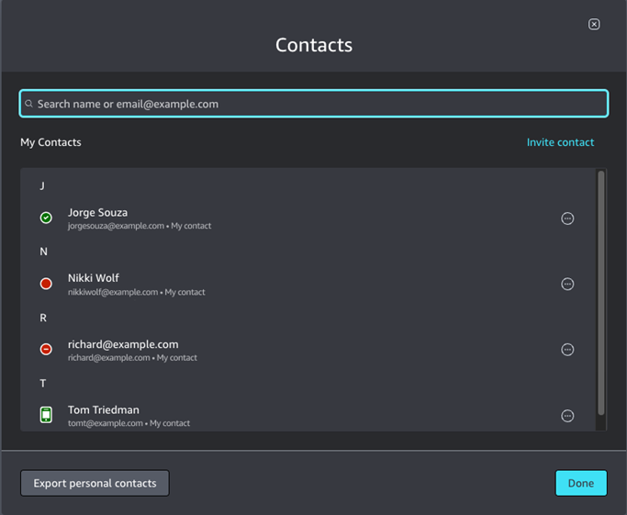Open more options menu for Nikki Wolf
Viewport: 627px width, 515px height.
pyautogui.click(x=567, y=284)
